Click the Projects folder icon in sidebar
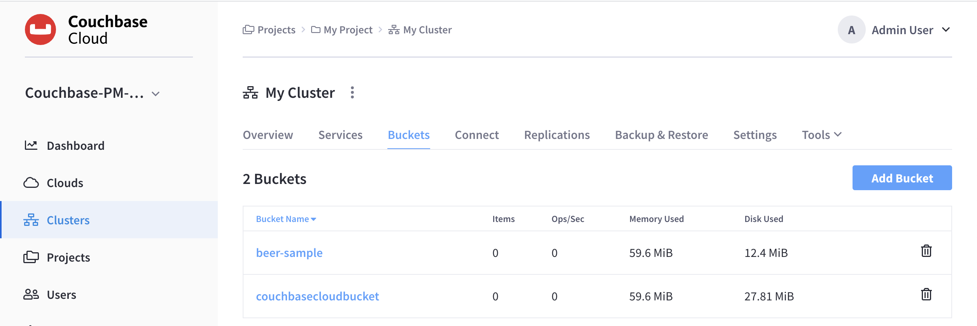This screenshot has height=326, width=977. coord(31,257)
